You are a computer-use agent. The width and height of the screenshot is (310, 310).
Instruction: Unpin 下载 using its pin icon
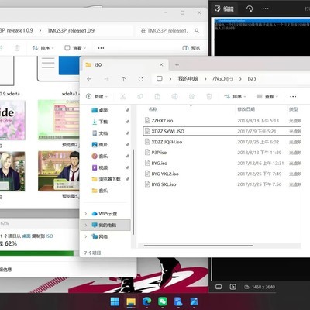coord(127,122)
